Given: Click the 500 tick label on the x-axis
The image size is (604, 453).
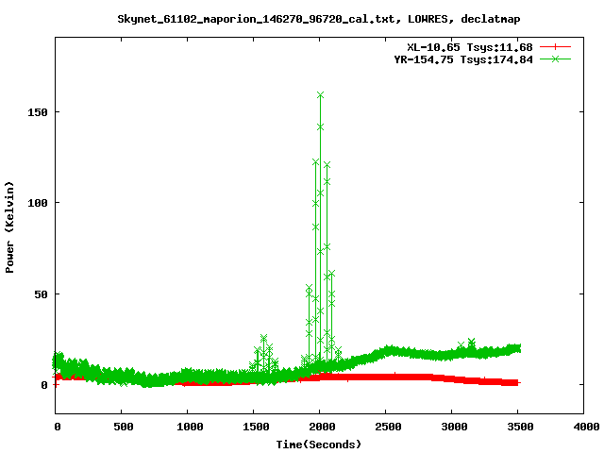Looking at the screenshot, I should (x=121, y=428).
